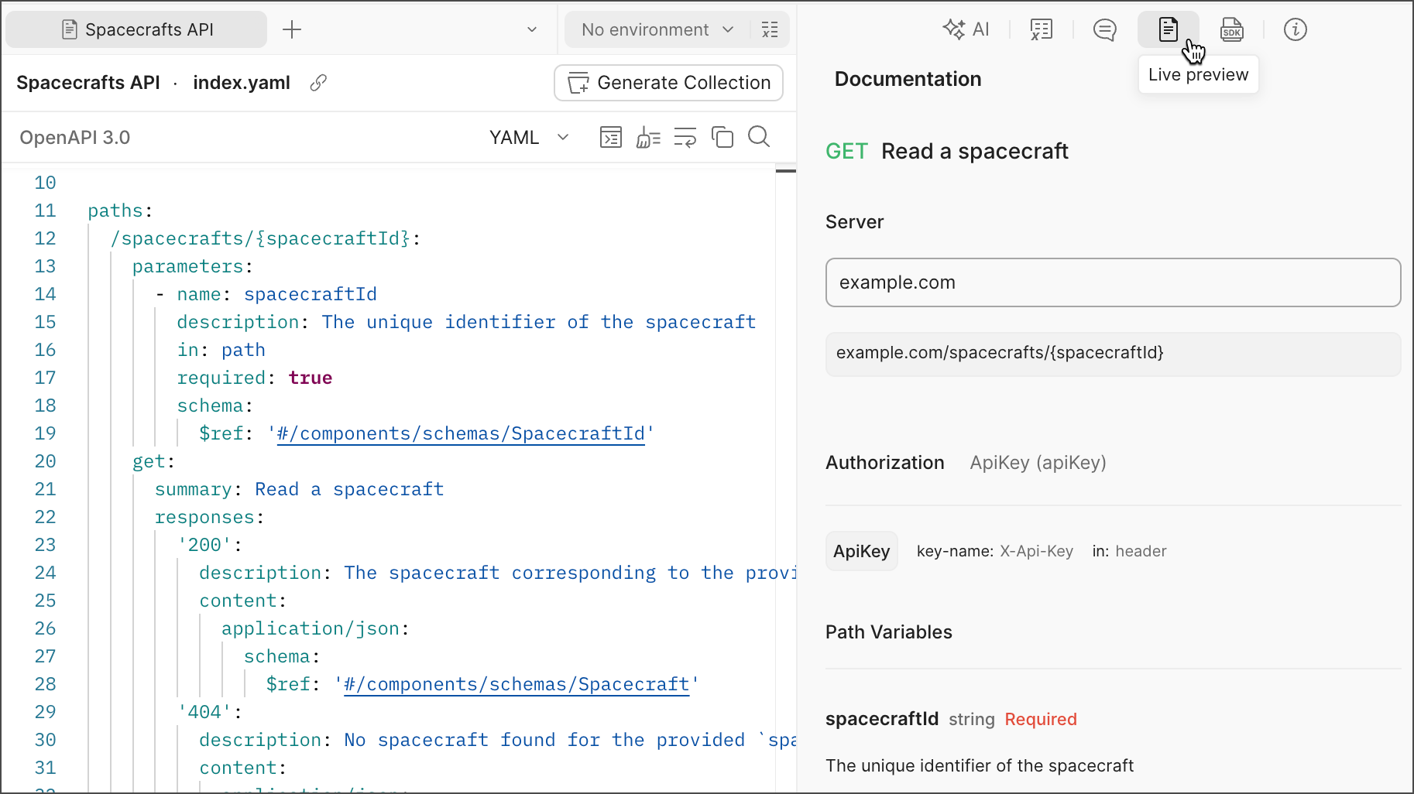Viewport: 1414px width, 794px height.
Task: Toggle word wrap in the editor
Action: click(x=685, y=138)
